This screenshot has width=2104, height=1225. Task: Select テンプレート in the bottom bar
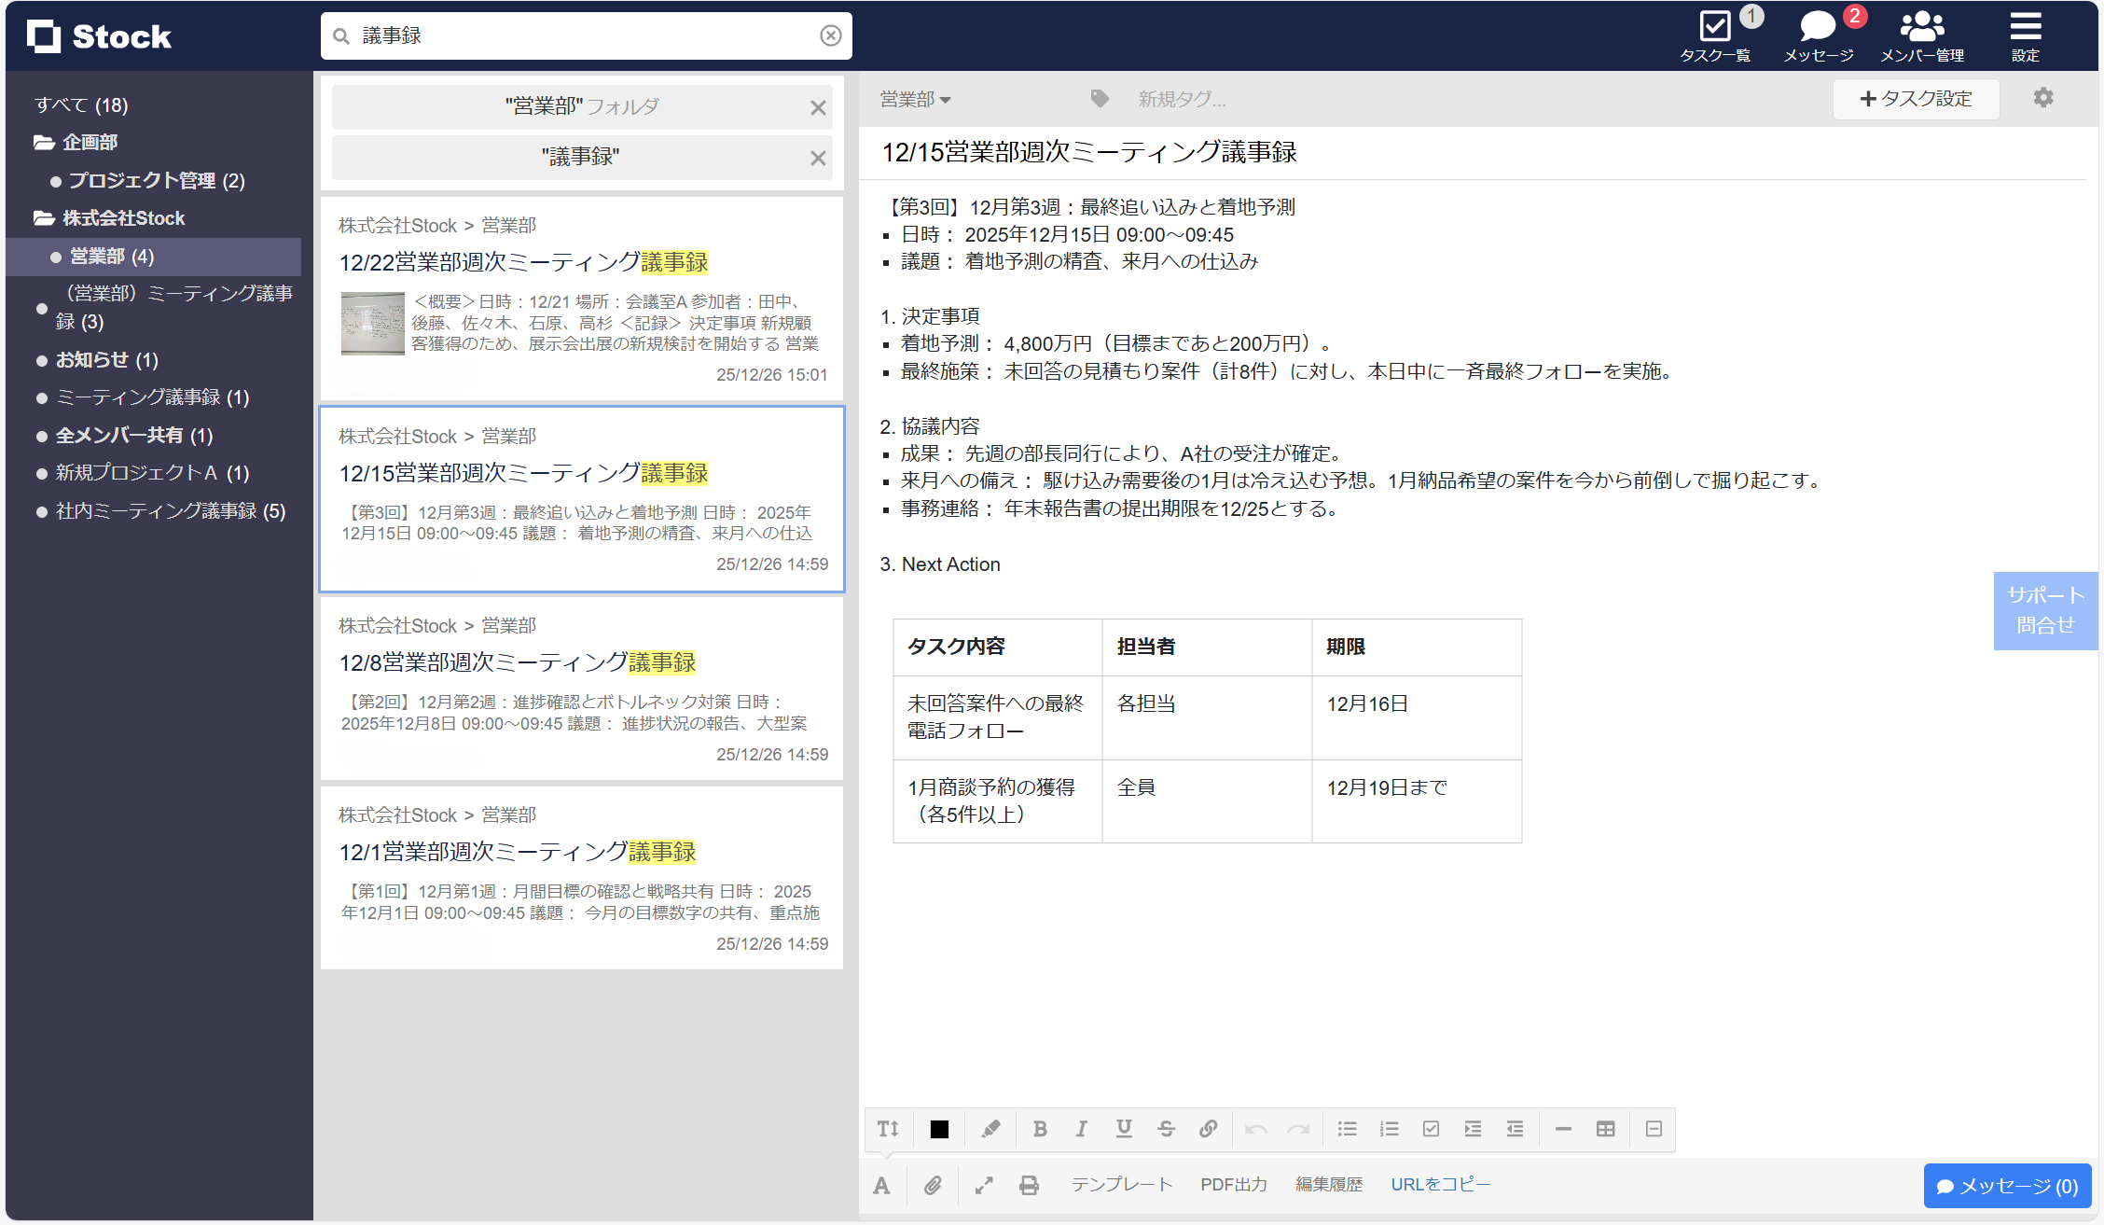click(x=1122, y=1185)
